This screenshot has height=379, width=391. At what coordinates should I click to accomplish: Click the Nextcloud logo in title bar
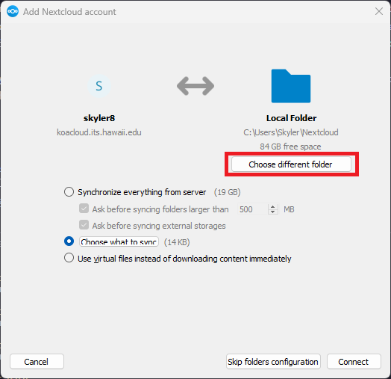coord(13,11)
